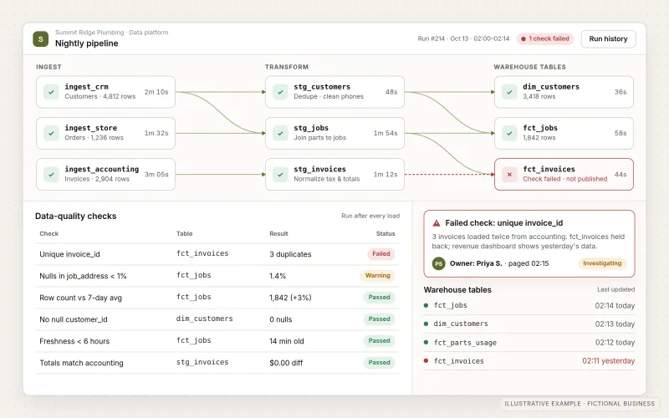Screen dimensions: 669x418
Task: Click the Status column header
Action: [386, 234]
